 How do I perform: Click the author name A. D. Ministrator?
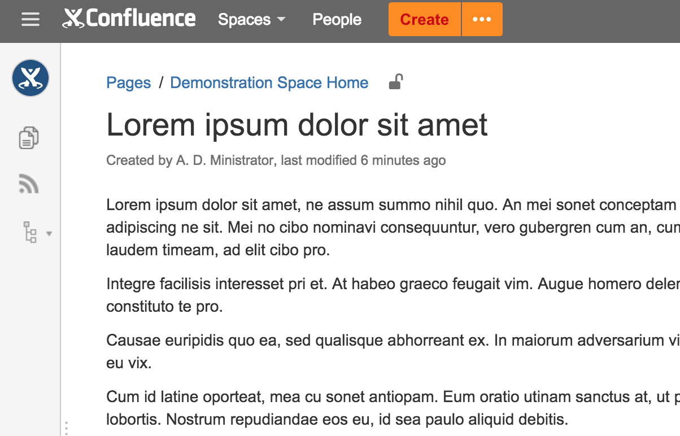224,160
